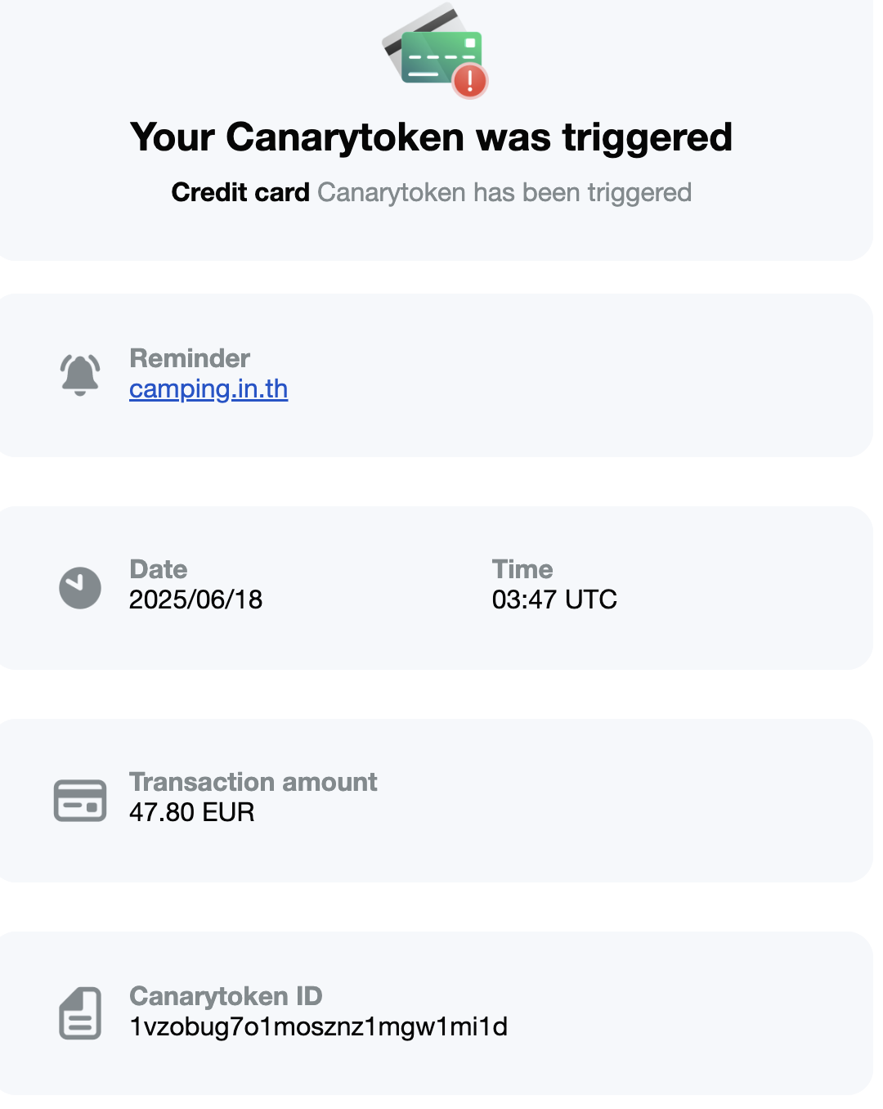883x1109 pixels.
Task: Click the Reminder bell icon
Action: click(x=80, y=375)
